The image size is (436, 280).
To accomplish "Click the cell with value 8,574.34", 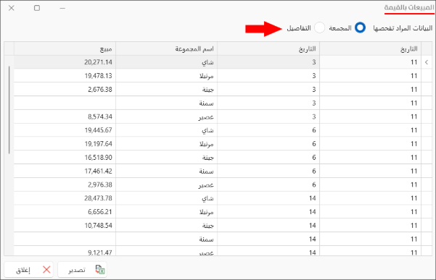I will [x=65, y=116].
